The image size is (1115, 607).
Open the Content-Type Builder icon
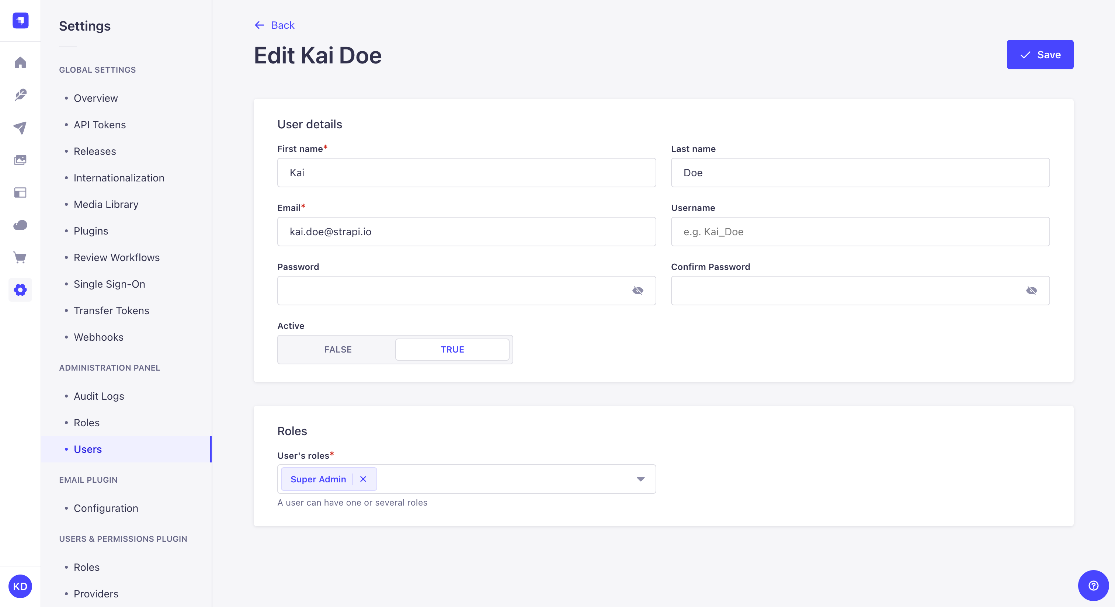20,192
